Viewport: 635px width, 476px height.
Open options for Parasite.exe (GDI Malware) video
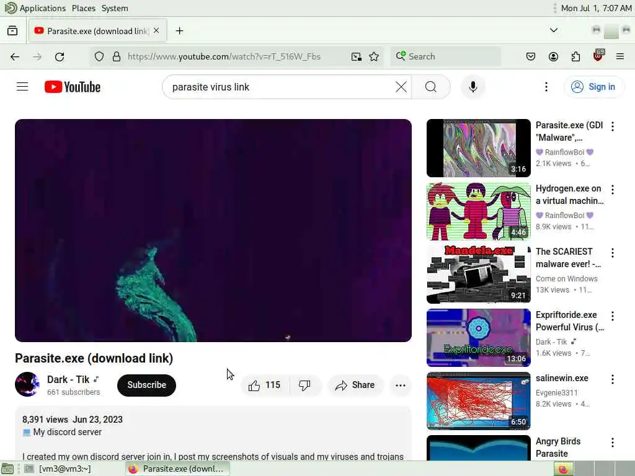(x=612, y=126)
